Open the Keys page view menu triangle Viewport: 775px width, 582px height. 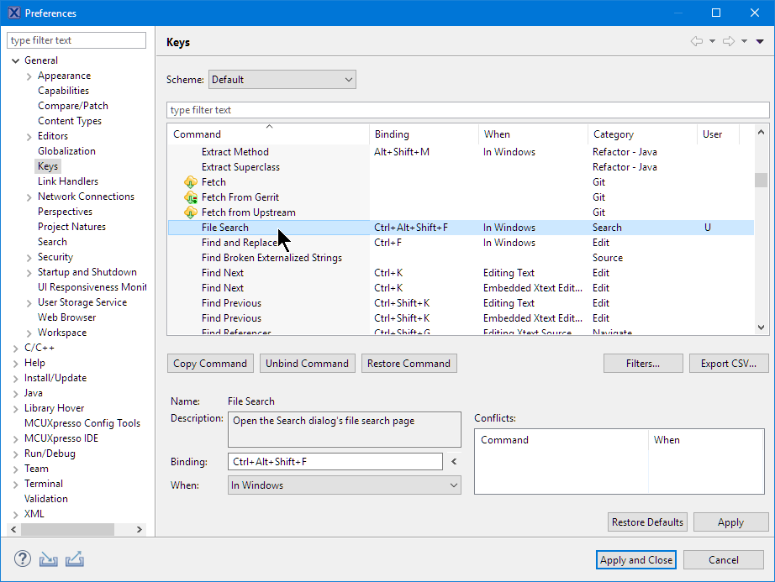[x=760, y=41]
